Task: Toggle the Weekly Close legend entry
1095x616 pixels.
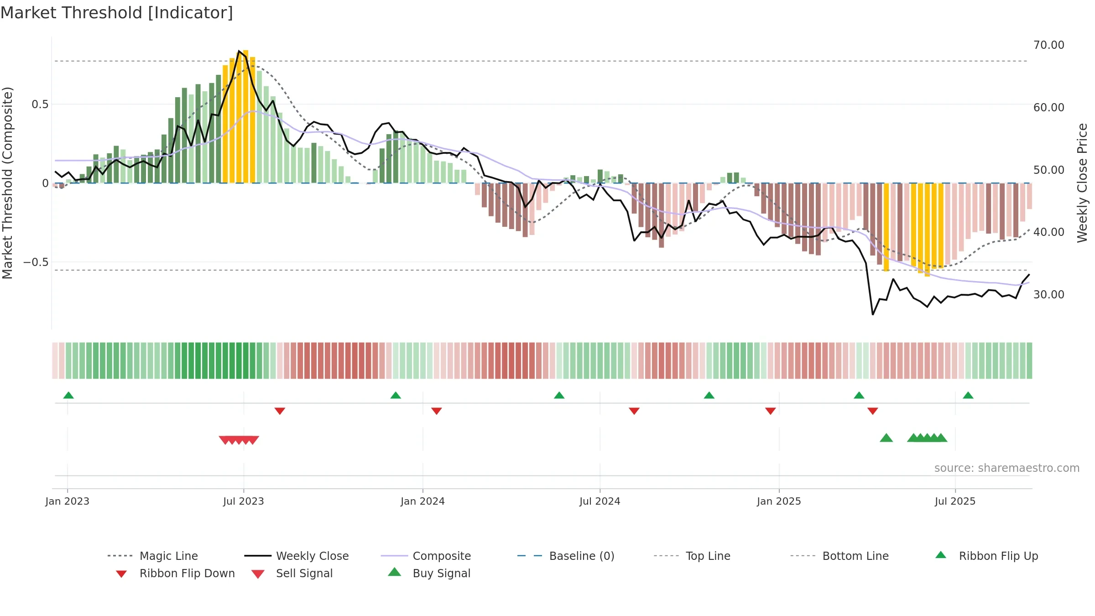Action: pos(297,556)
